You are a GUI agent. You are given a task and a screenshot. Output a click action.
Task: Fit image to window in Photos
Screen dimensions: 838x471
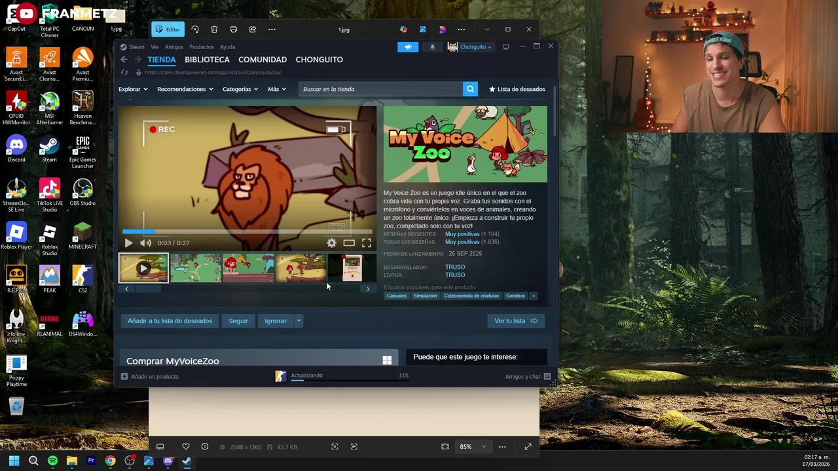[x=445, y=447]
